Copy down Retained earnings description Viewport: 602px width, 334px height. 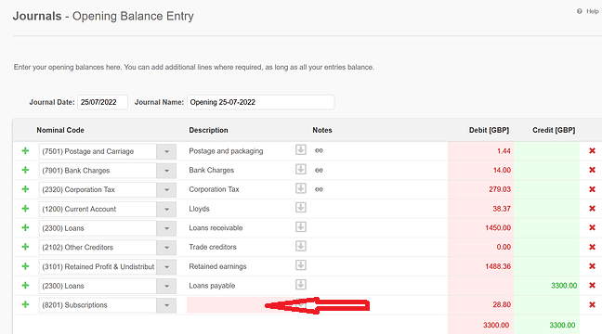301,265
